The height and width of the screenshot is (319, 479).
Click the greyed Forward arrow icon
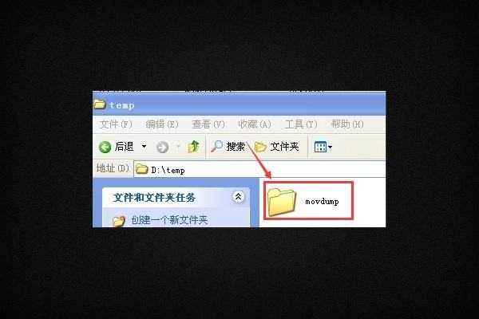[x=162, y=147]
